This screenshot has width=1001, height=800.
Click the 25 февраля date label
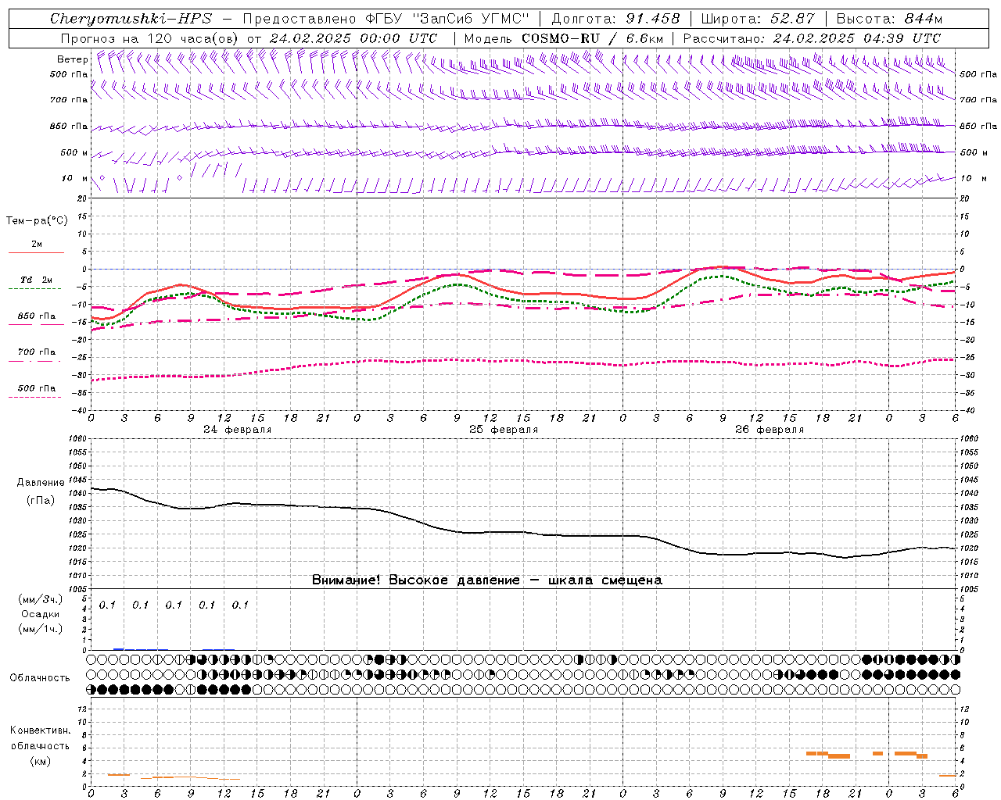pos(504,430)
